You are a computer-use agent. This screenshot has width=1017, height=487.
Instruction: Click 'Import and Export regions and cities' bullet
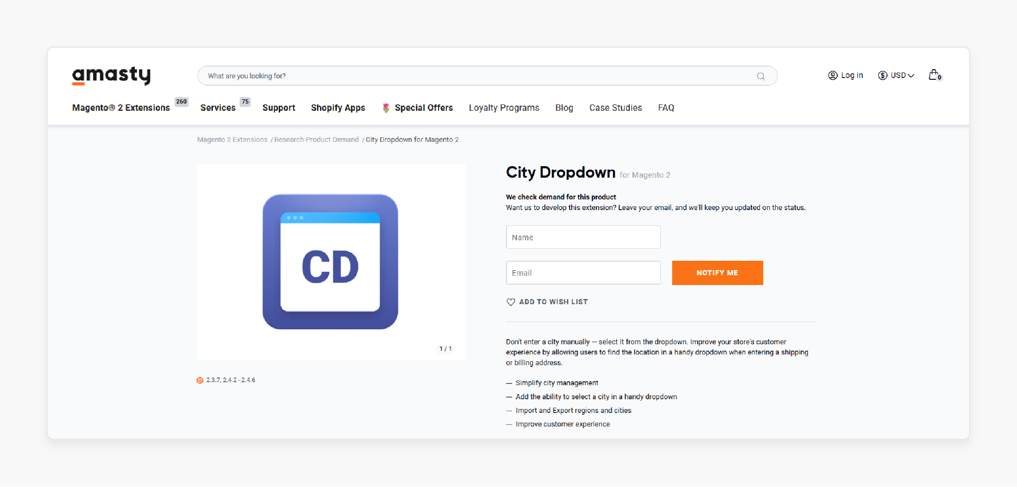[x=573, y=410]
